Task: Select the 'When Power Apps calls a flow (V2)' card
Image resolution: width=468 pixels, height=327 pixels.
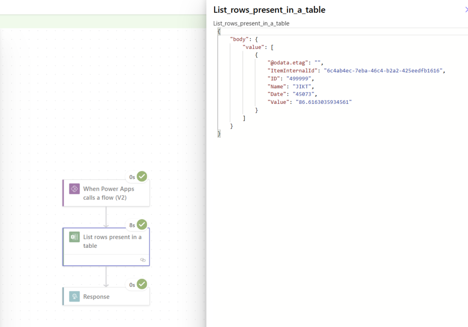Action: coord(106,193)
